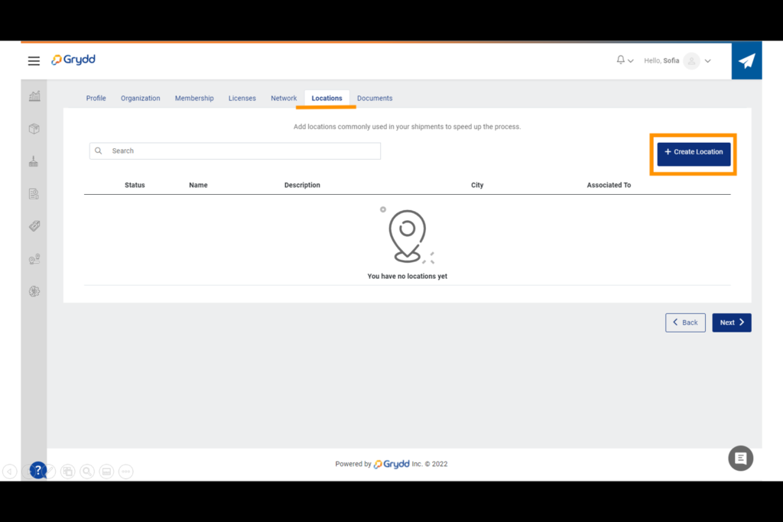Click the City column header
The image size is (783, 522).
click(x=477, y=185)
